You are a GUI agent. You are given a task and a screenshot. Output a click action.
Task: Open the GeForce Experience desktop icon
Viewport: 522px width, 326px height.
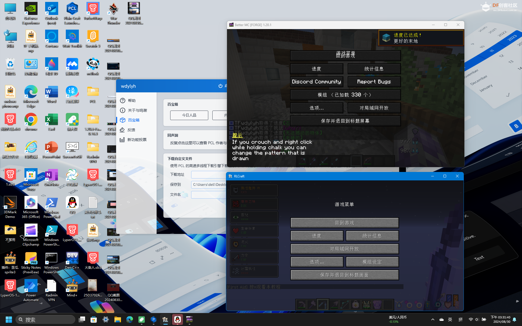(31, 13)
